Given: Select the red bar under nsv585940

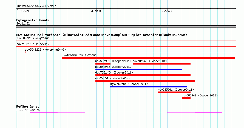Looking at the screenshot, I should [161, 64].
